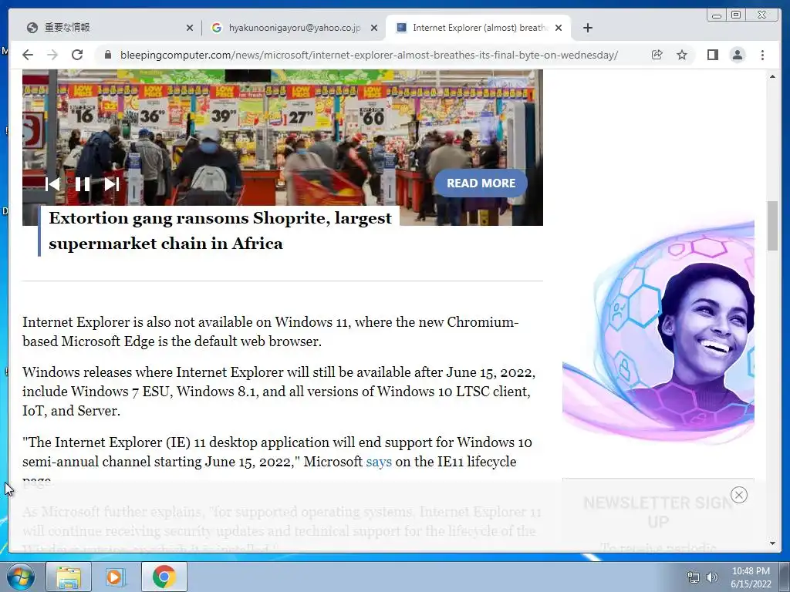Open the network status tray icon
The height and width of the screenshot is (592, 790).
(x=694, y=577)
